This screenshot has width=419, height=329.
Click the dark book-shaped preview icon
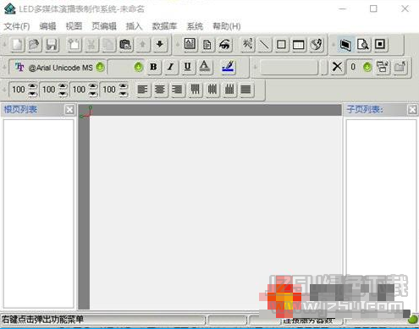pos(345,45)
